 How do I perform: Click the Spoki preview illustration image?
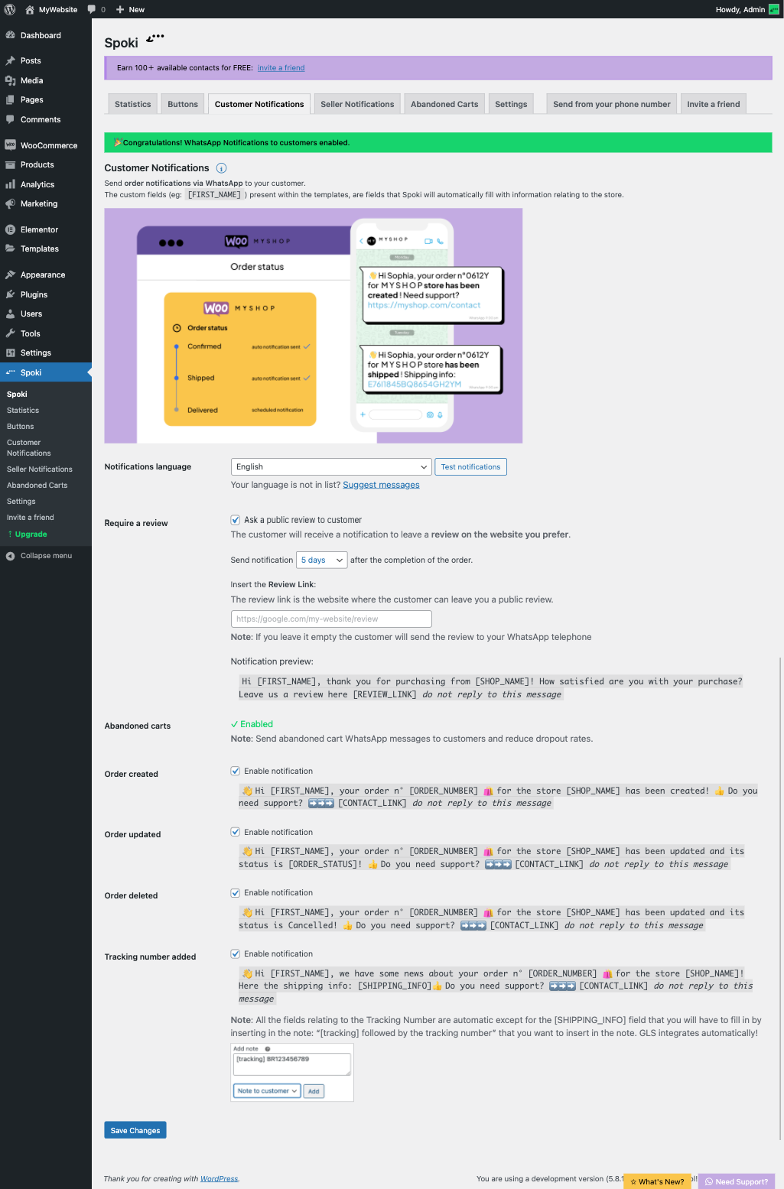click(x=314, y=326)
